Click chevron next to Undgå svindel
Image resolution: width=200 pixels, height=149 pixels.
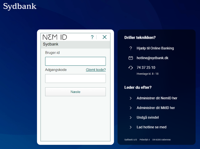pyautogui.click(x=130, y=117)
